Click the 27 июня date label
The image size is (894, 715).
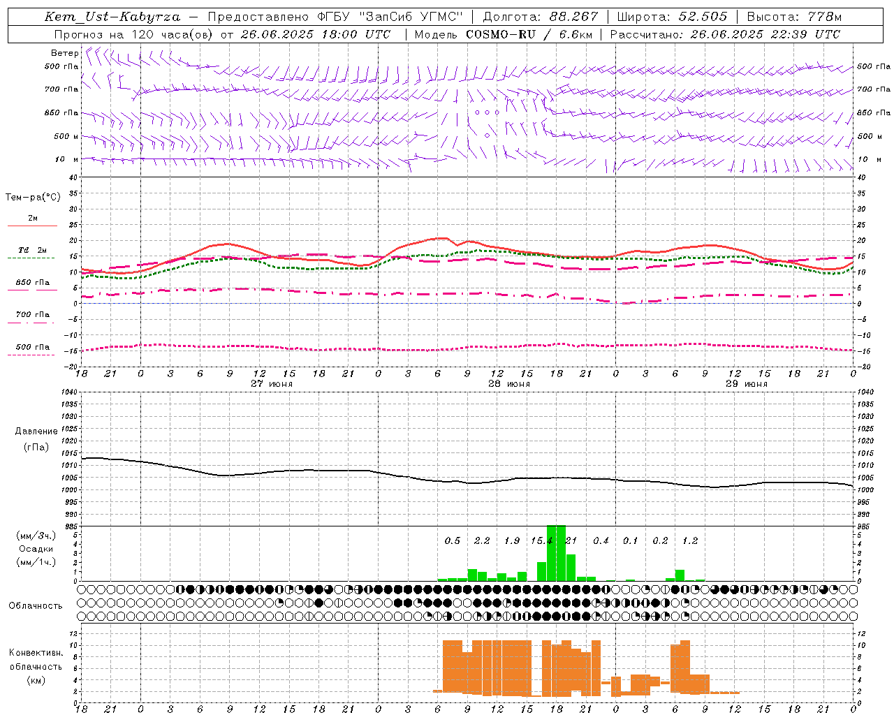coord(272,384)
